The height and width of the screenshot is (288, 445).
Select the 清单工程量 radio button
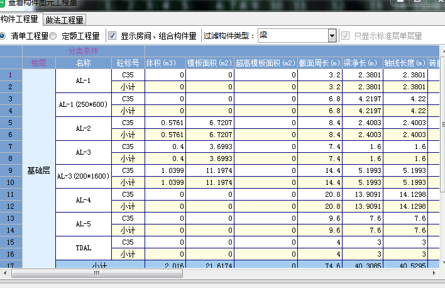tap(3, 36)
